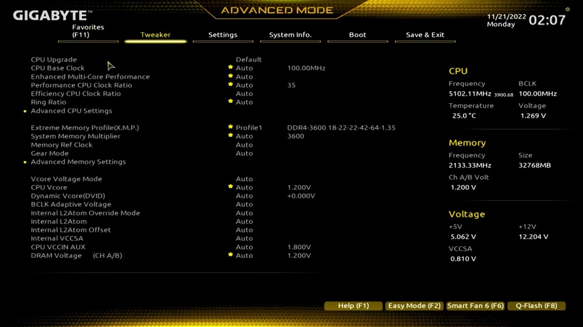Select Performance CPU Clock Ratio label

tap(82, 85)
